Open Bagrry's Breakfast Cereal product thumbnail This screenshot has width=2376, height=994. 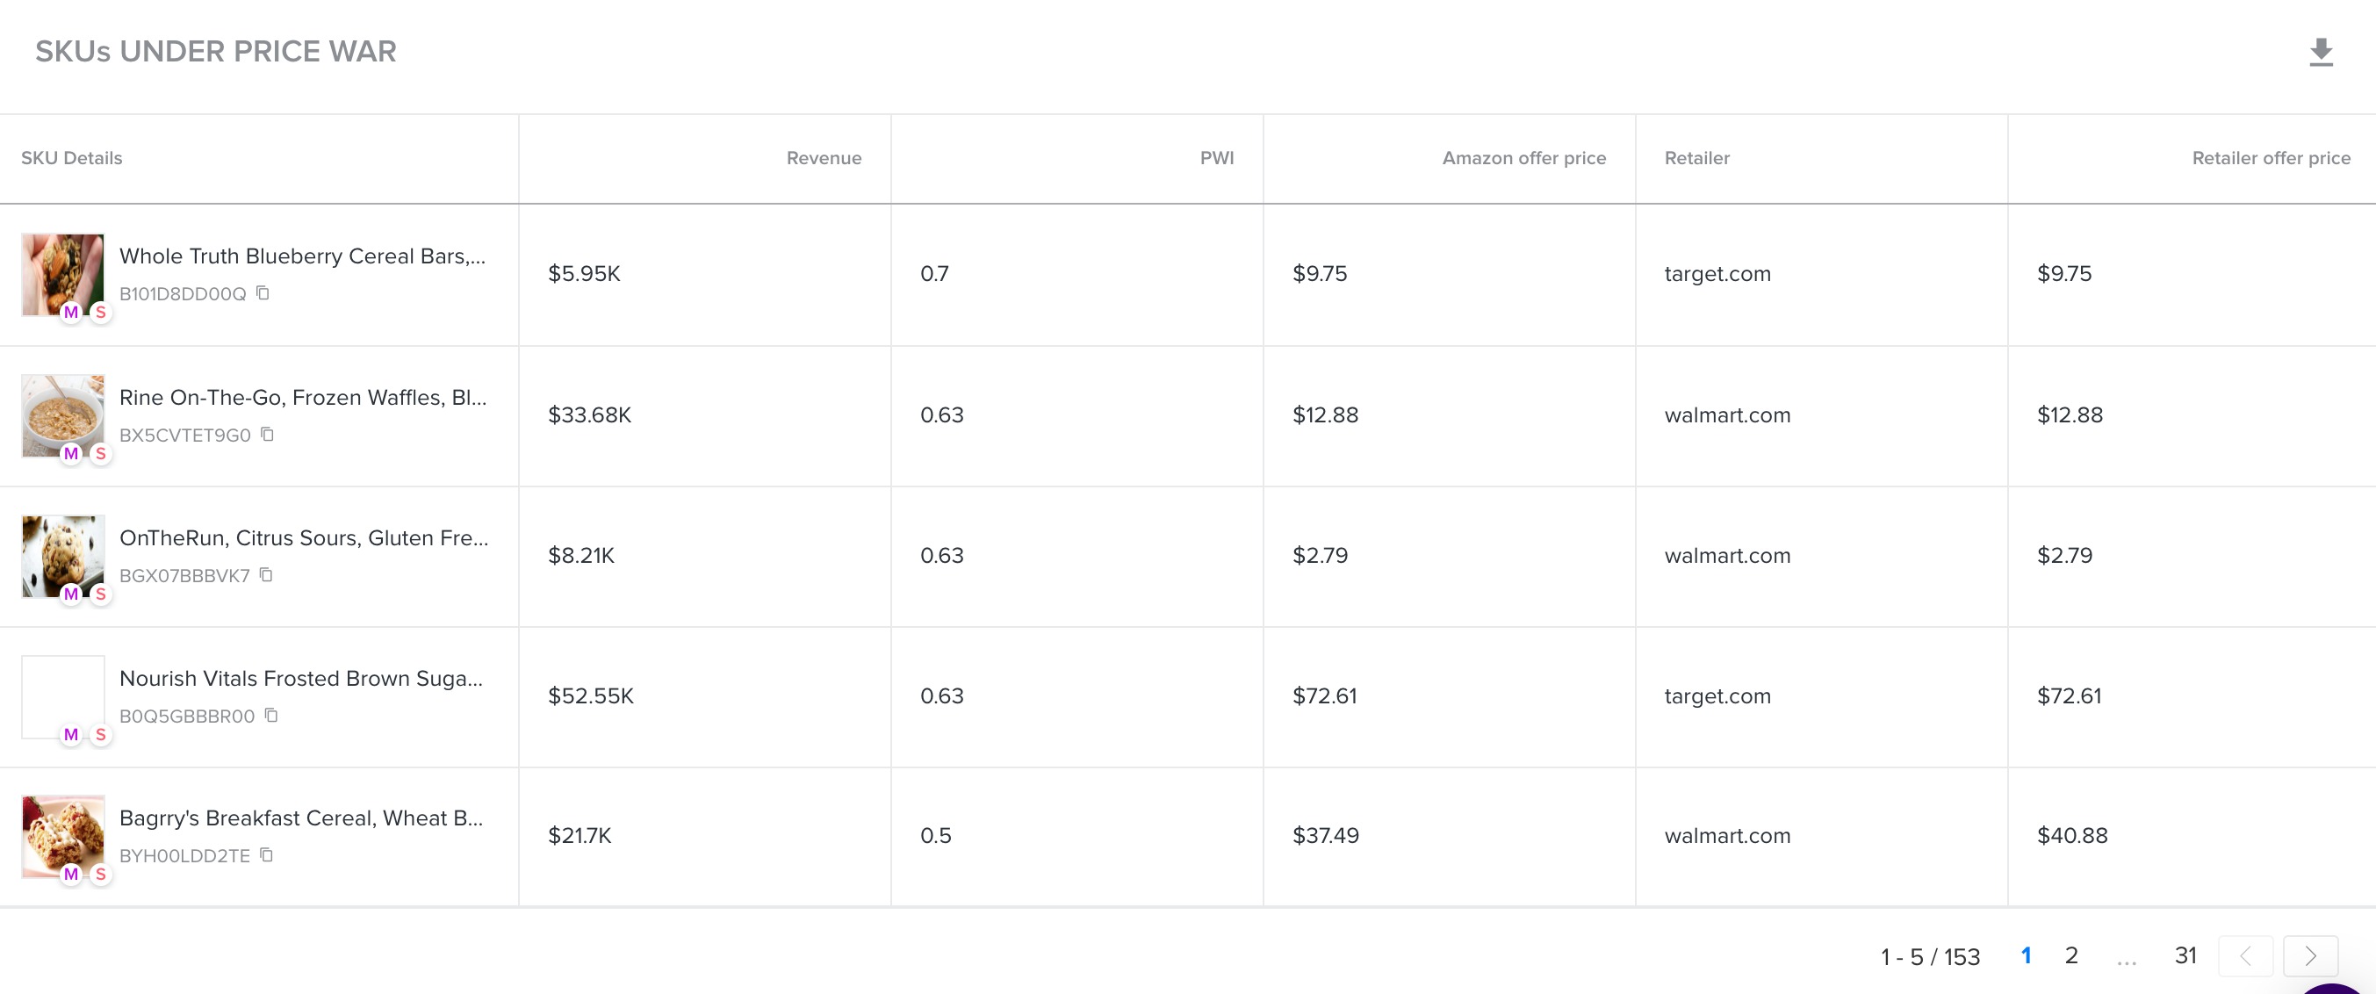tap(62, 836)
